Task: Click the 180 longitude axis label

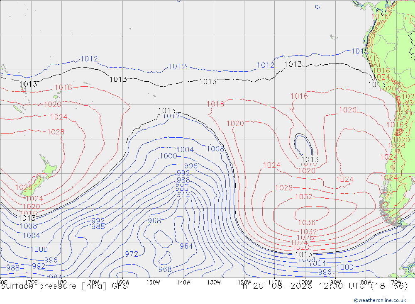Action: pyautogui.click(x=62, y=282)
